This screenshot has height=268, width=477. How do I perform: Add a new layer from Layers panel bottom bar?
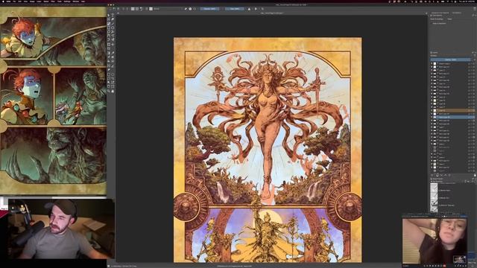click(432, 175)
